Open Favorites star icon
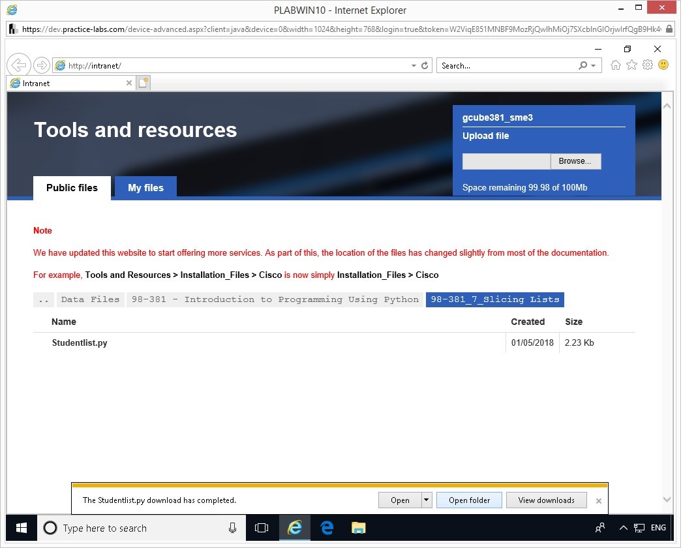681x548 pixels. pyautogui.click(x=631, y=65)
